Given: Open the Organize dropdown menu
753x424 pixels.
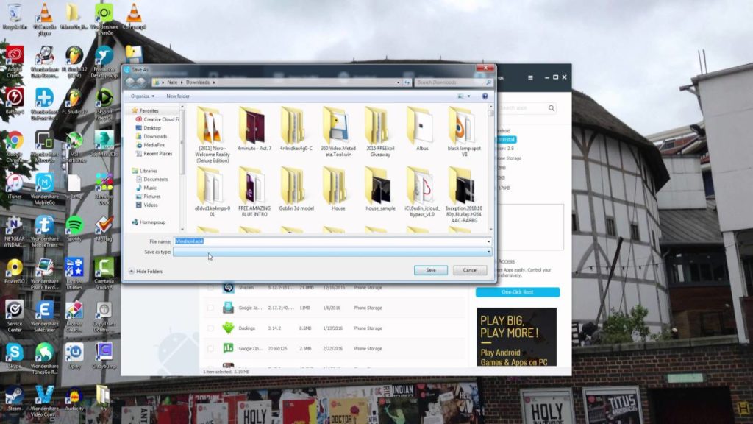Looking at the screenshot, I should pos(142,96).
